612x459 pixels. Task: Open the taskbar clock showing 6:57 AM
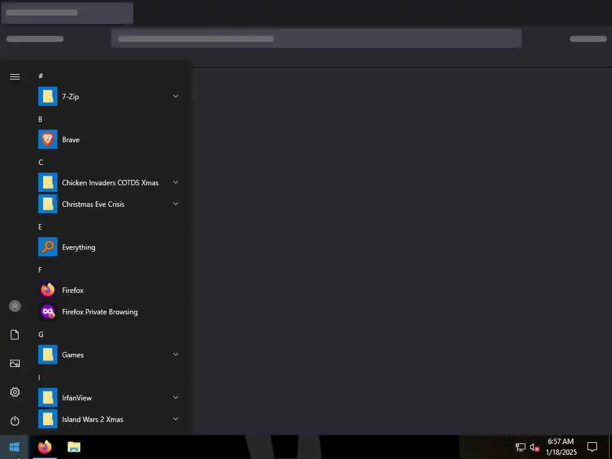(561, 447)
